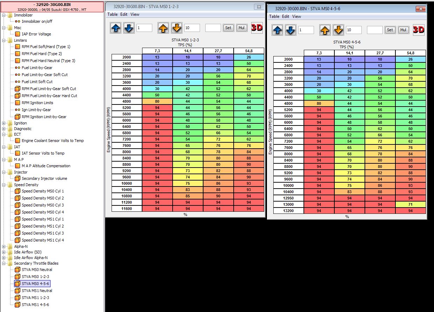The width and height of the screenshot is (434, 312).
Task: Open View menu in STVA MS0 4-5-6 window
Action: click(296, 16)
